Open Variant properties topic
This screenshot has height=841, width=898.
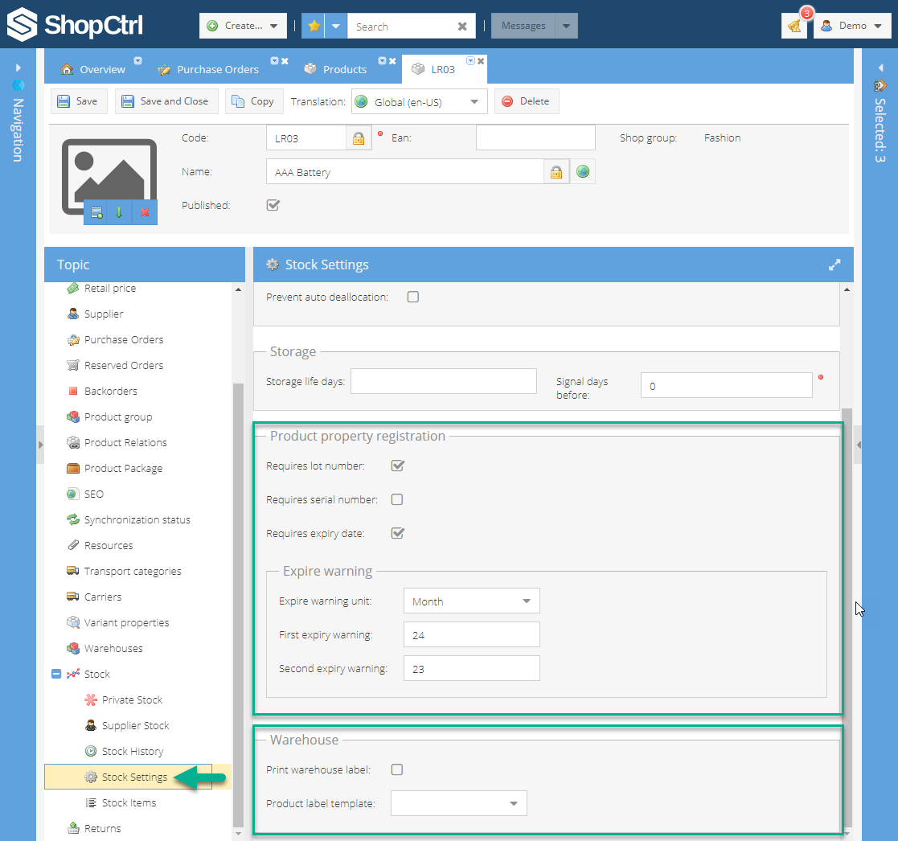click(126, 623)
